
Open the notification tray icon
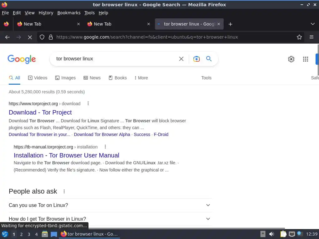300,233
